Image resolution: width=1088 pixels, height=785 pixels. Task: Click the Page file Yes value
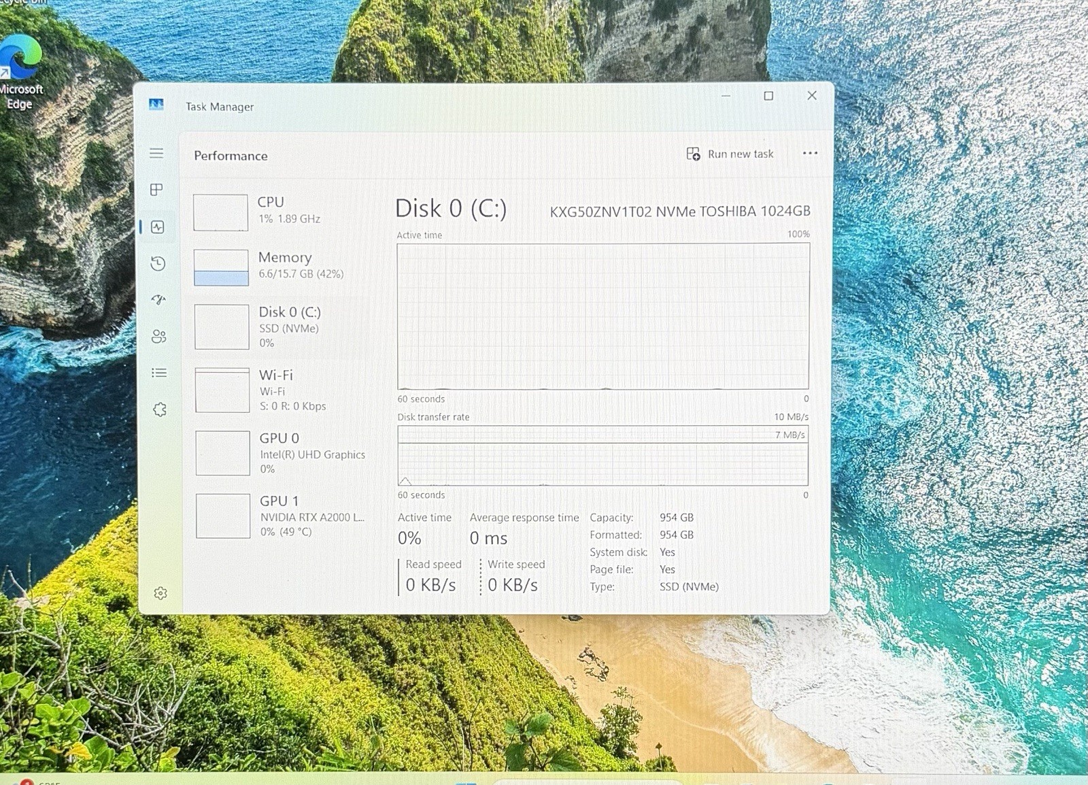tap(667, 569)
